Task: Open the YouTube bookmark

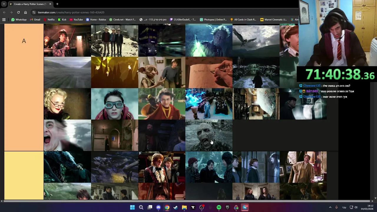Action: 76,19
